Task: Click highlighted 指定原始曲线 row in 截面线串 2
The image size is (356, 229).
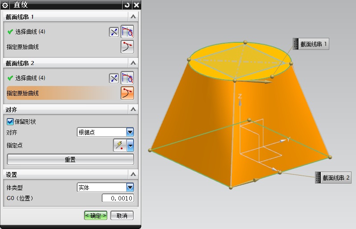Action: [70, 93]
